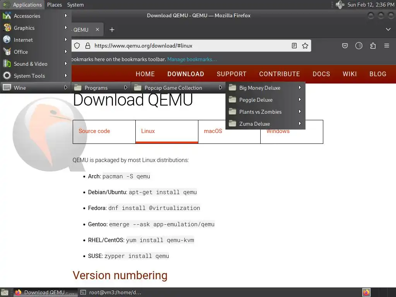Open the System Tools category
Screen dimensions: 396x297
[x=36, y=76]
